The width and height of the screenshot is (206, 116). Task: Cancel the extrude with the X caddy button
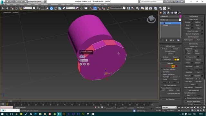pyautogui.click(x=88, y=64)
